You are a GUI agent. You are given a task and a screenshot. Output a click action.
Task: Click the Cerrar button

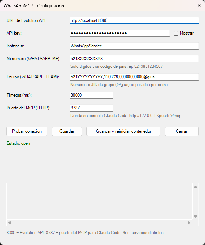(182, 131)
